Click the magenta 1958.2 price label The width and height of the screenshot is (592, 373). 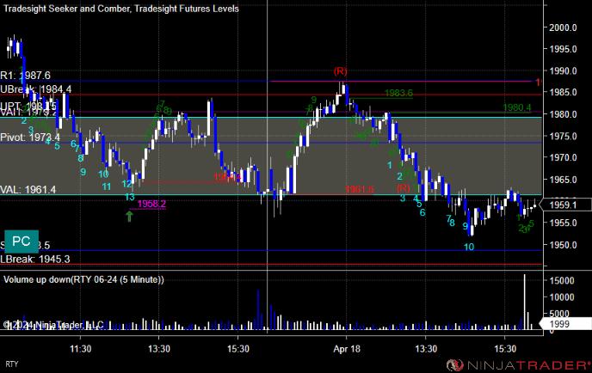(x=151, y=204)
